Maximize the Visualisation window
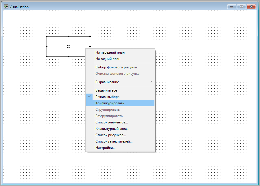The height and width of the screenshot is (186, 260). [241, 7]
